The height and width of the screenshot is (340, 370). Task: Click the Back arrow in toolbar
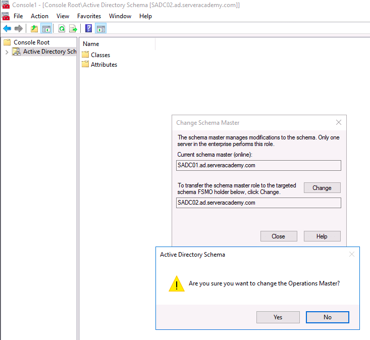pyautogui.click(x=7, y=28)
